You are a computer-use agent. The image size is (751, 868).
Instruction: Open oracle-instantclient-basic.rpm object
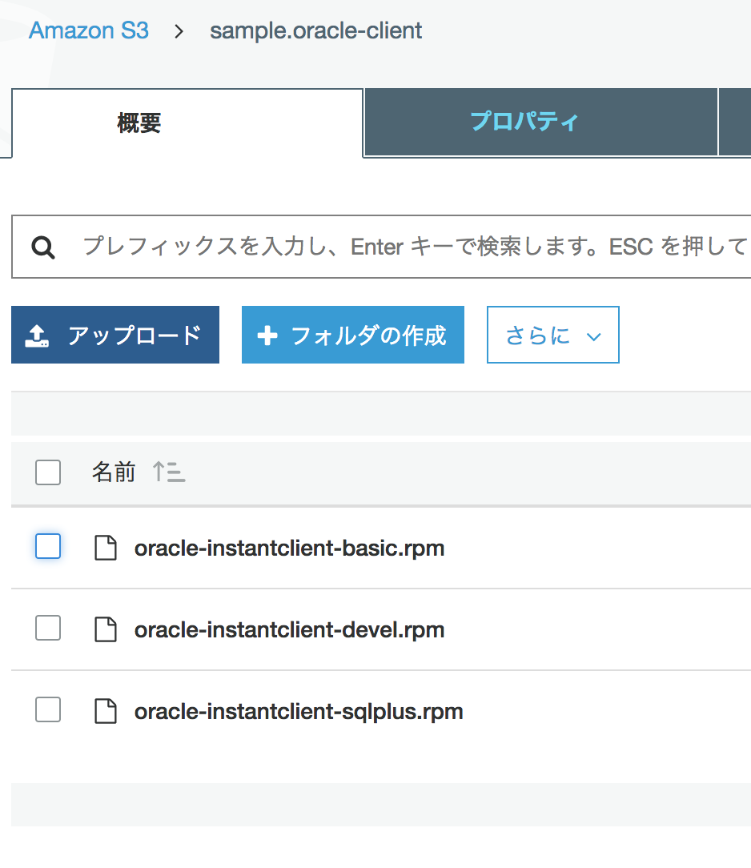pos(290,548)
